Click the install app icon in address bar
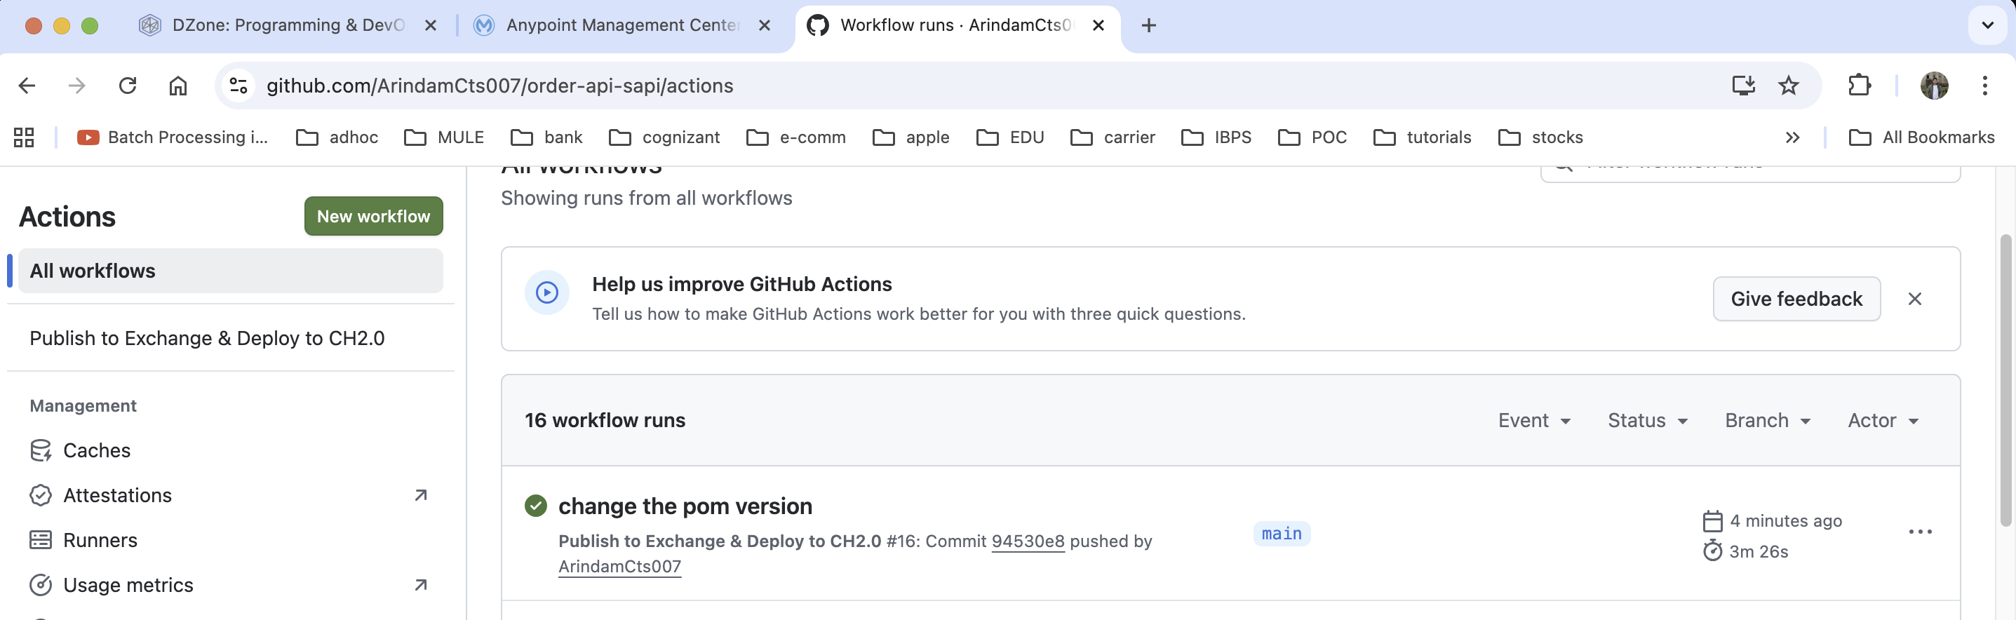2016x620 pixels. pyautogui.click(x=1743, y=86)
